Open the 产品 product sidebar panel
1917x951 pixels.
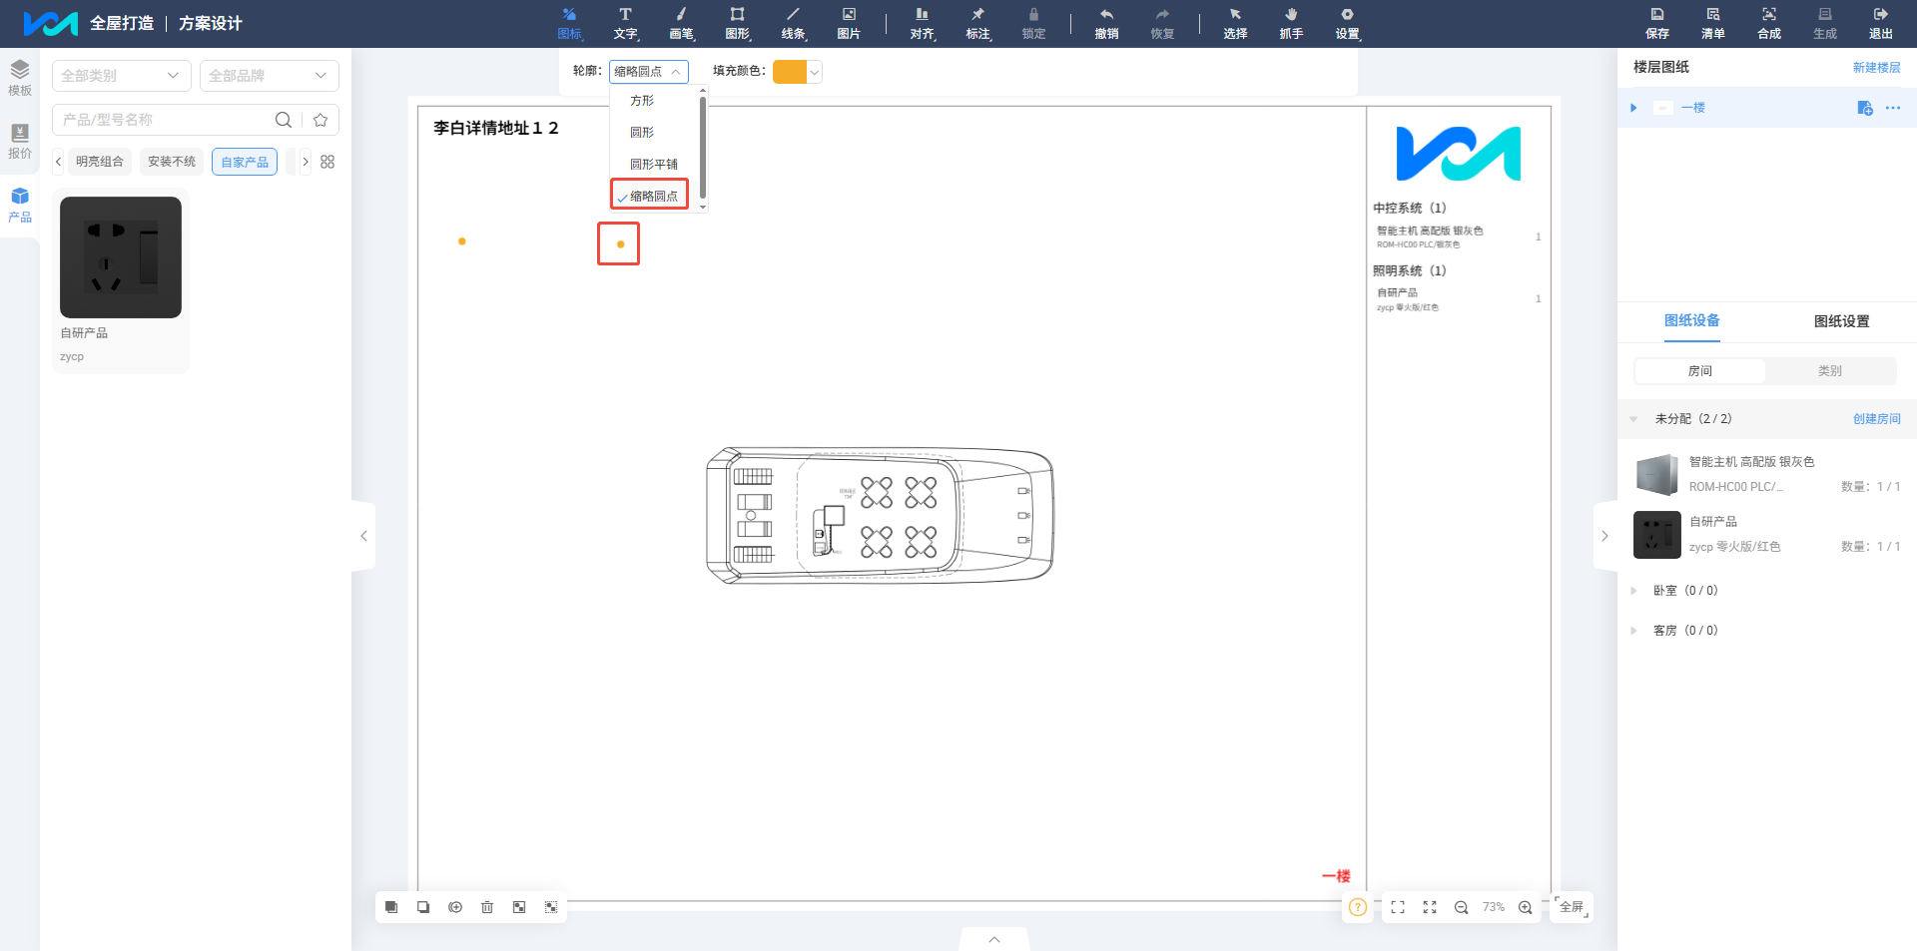(x=20, y=205)
